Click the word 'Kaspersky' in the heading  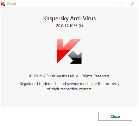pyautogui.click(x=56, y=19)
